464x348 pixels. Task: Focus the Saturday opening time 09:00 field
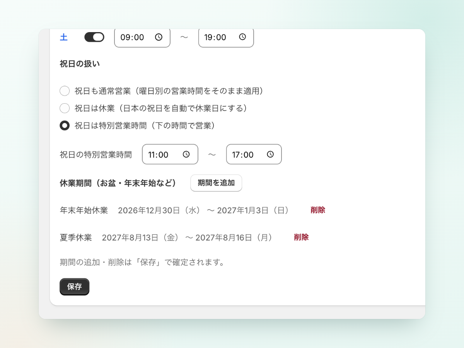(x=142, y=38)
